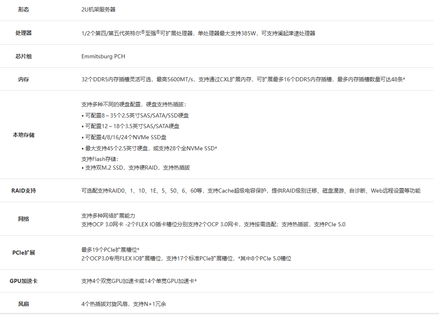The width and height of the screenshot is (439, 315).
Task: Click the 双M.2 SSD bullet line
Action: pyautogui.click(x=136, y=168)
